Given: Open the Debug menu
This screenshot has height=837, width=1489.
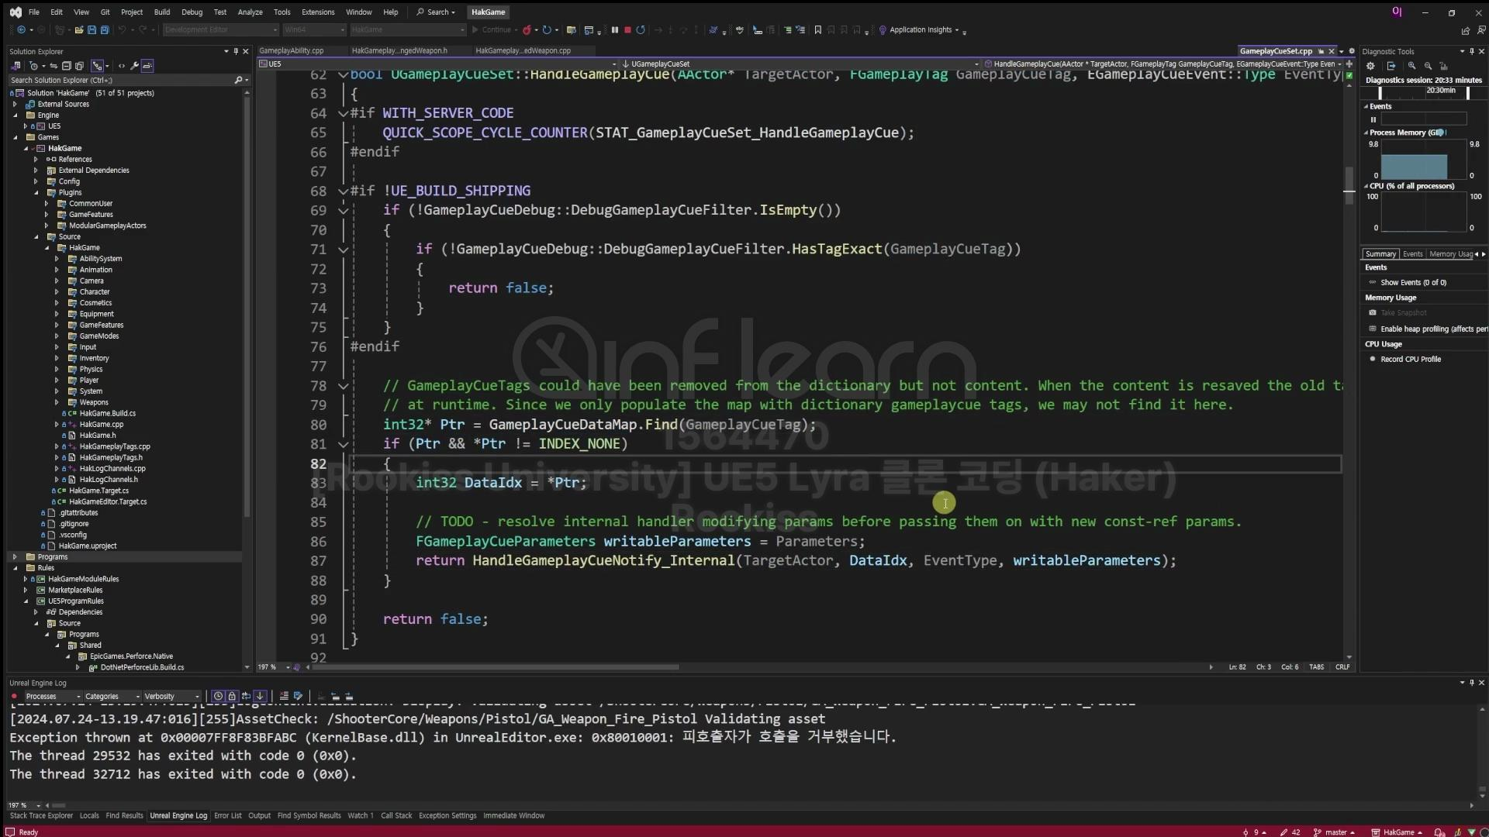Looking at the screenshot, I should click(192, 12).
